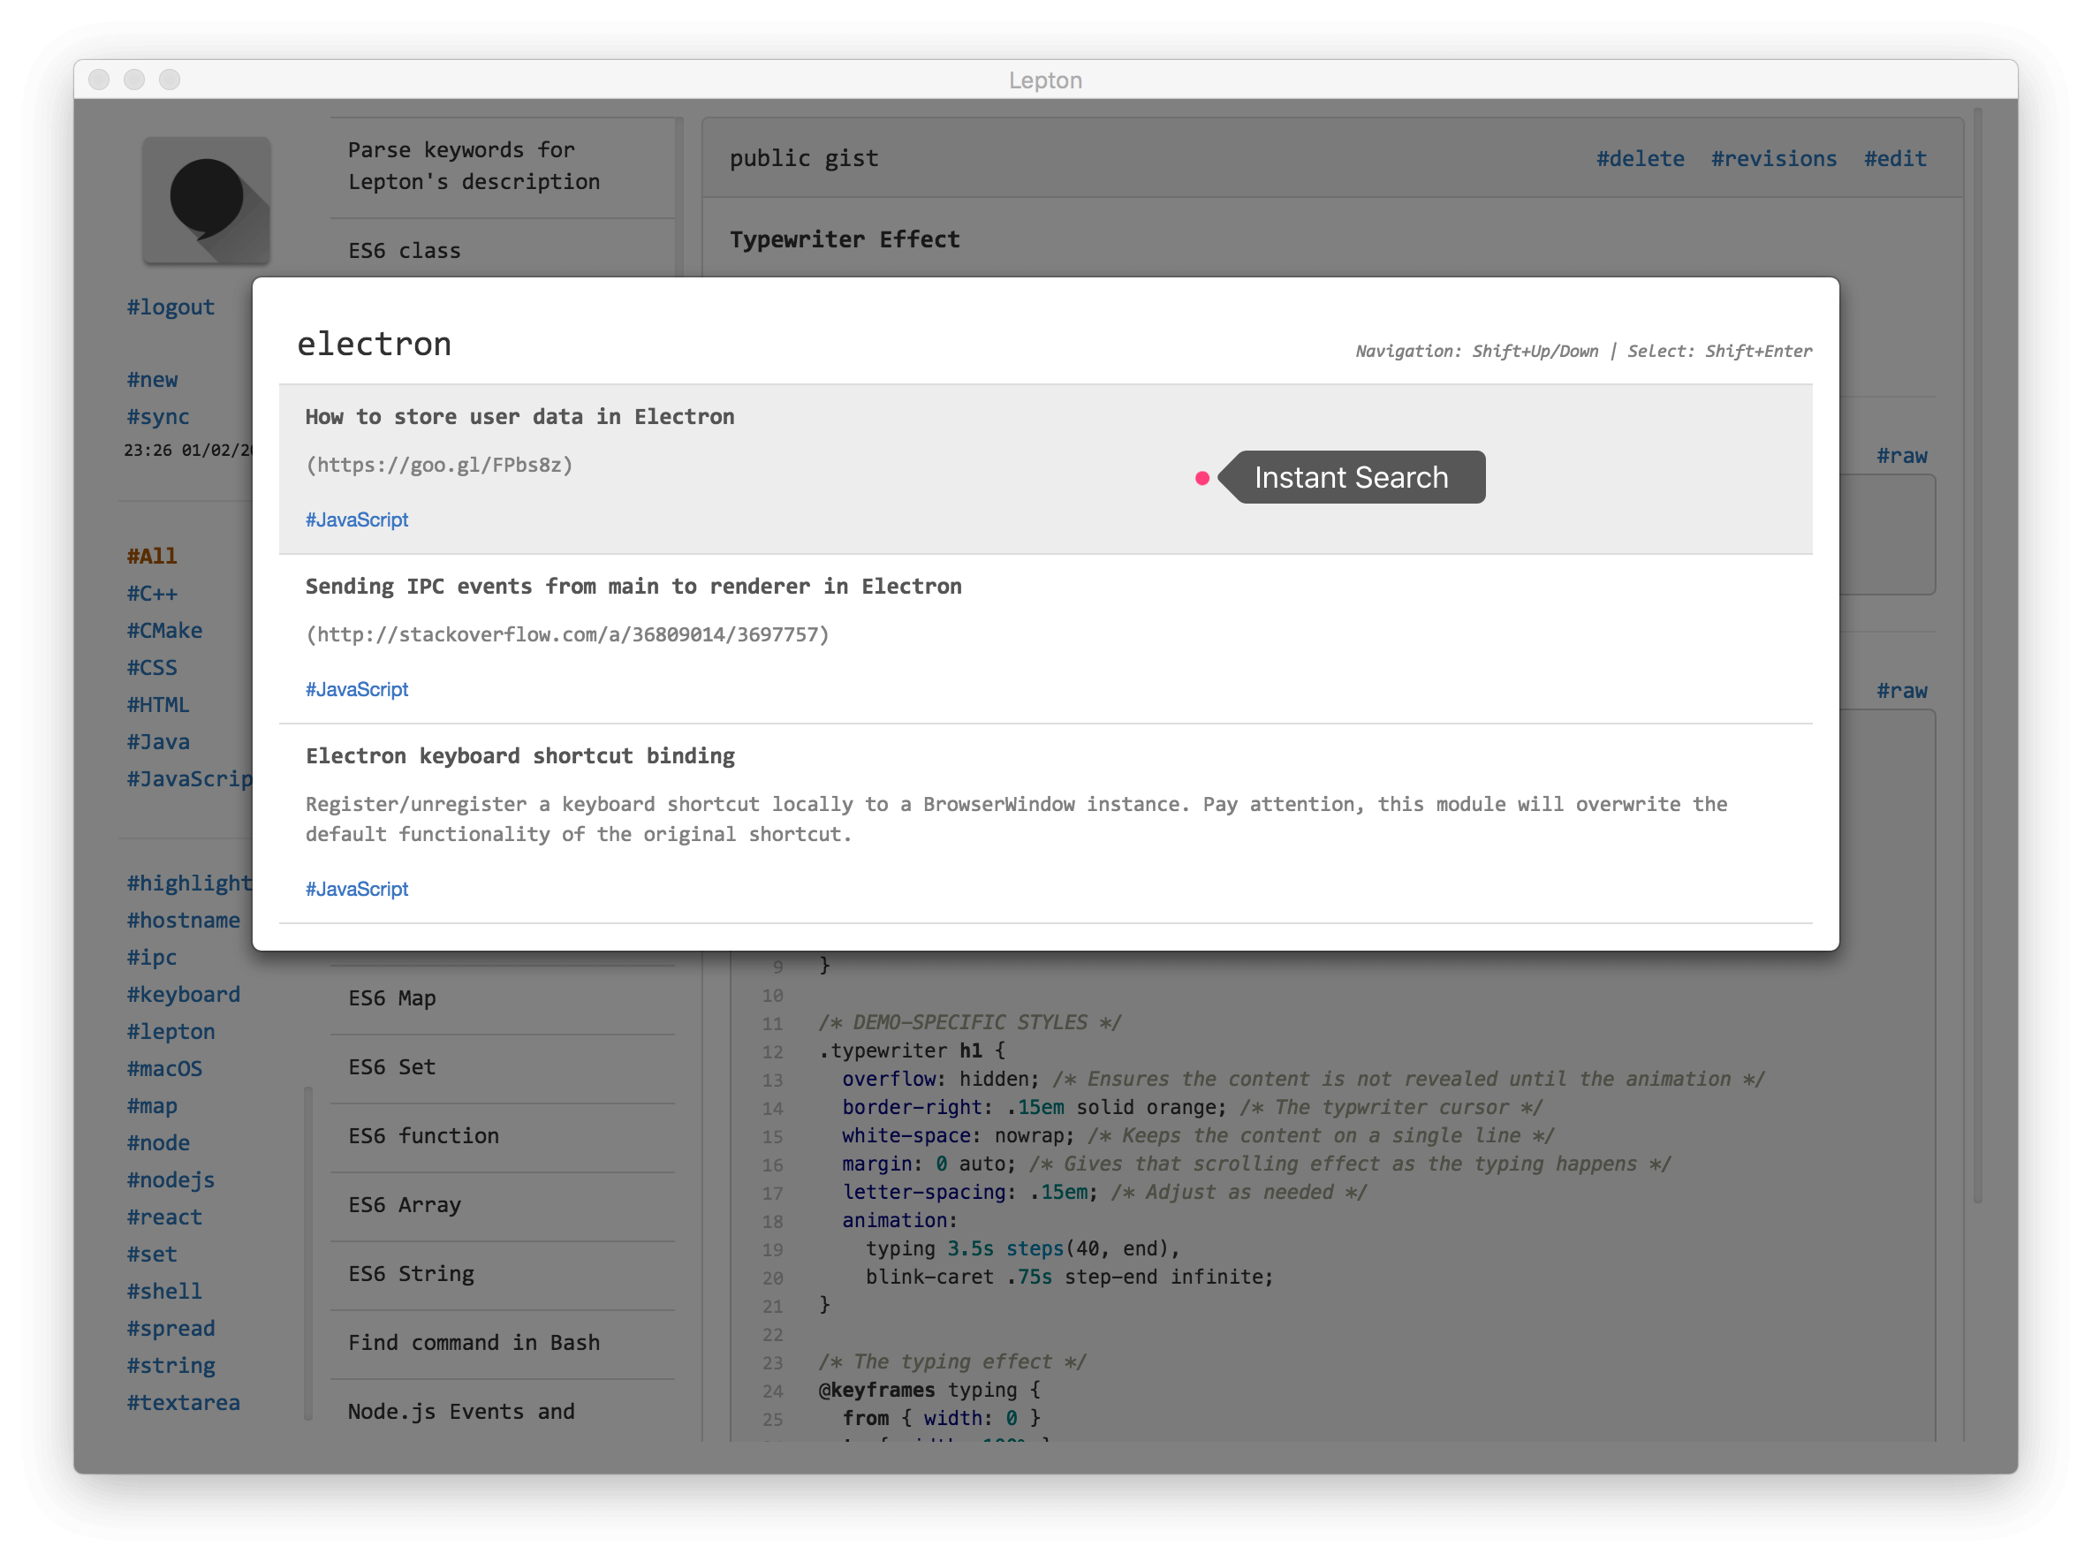Click #JavaScript tag under first result

tap(356, 520)
